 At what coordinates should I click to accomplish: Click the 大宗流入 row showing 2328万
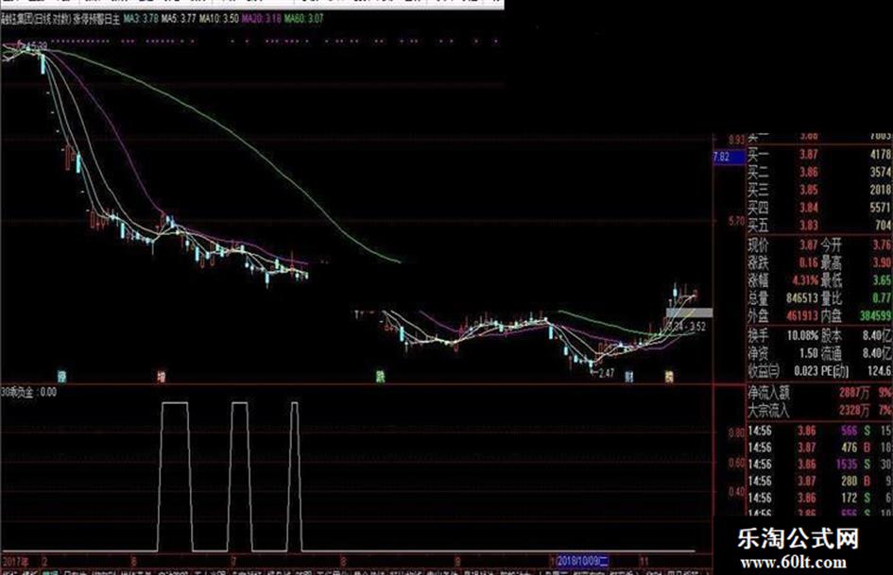point(819,410)
